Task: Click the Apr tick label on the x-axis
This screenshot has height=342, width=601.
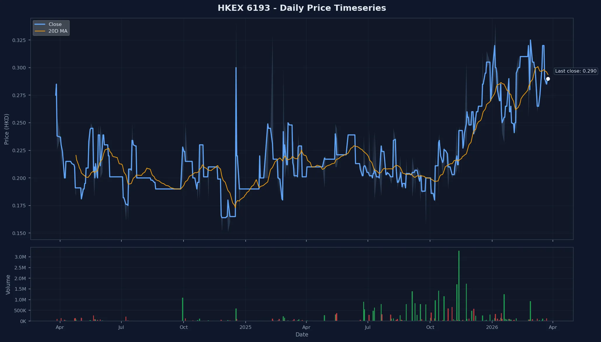Action: coord(60,327)
